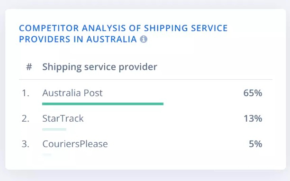
Task: Click the faint CouriersPlease progress bar
Action: pos(46,155)
